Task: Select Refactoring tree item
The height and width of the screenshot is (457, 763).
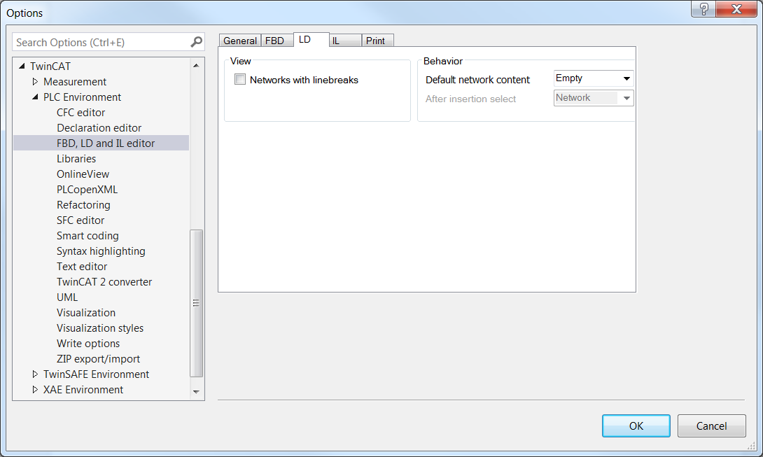Action: click(83, 205)
